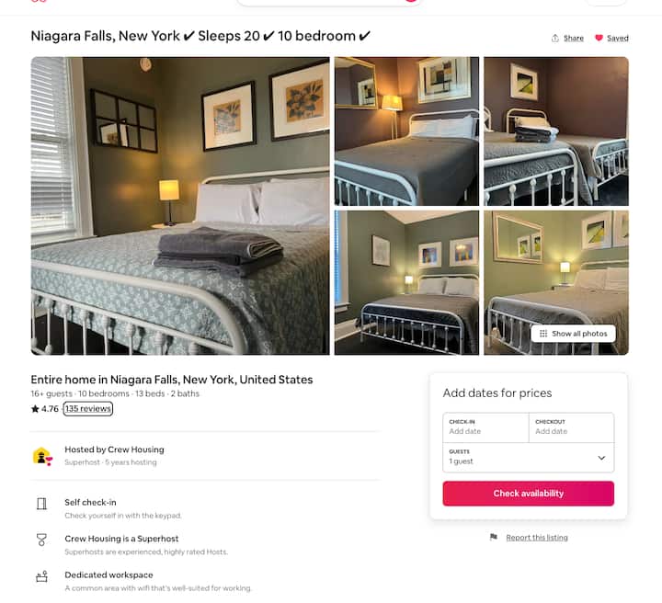
Task: Click the Report this listing link
Action: point(537,537)
